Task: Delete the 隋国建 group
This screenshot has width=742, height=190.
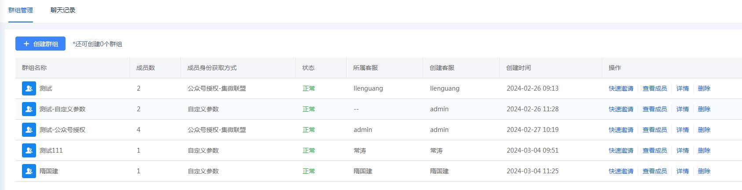Action: click(x=704, y=171)
